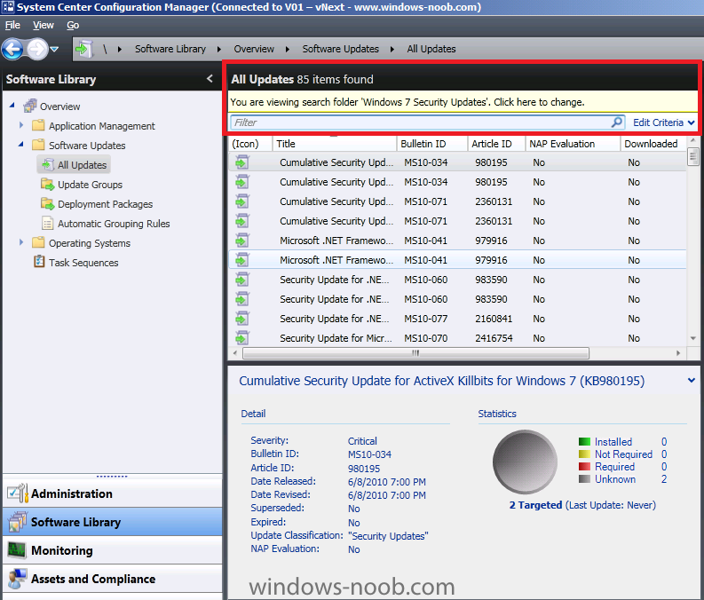Open the View menu

pos(44,25)
